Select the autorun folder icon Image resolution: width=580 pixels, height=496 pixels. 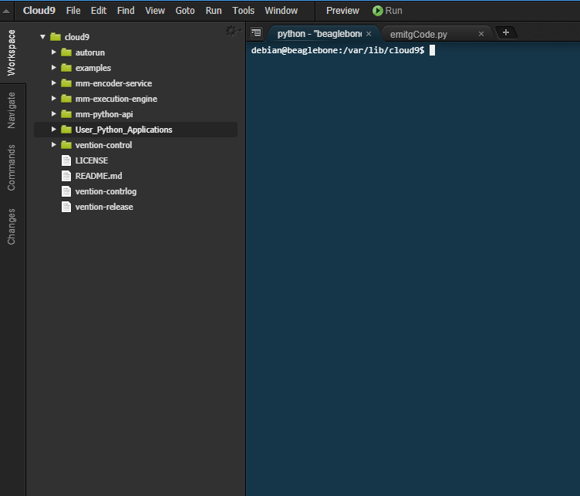point(66,52)
